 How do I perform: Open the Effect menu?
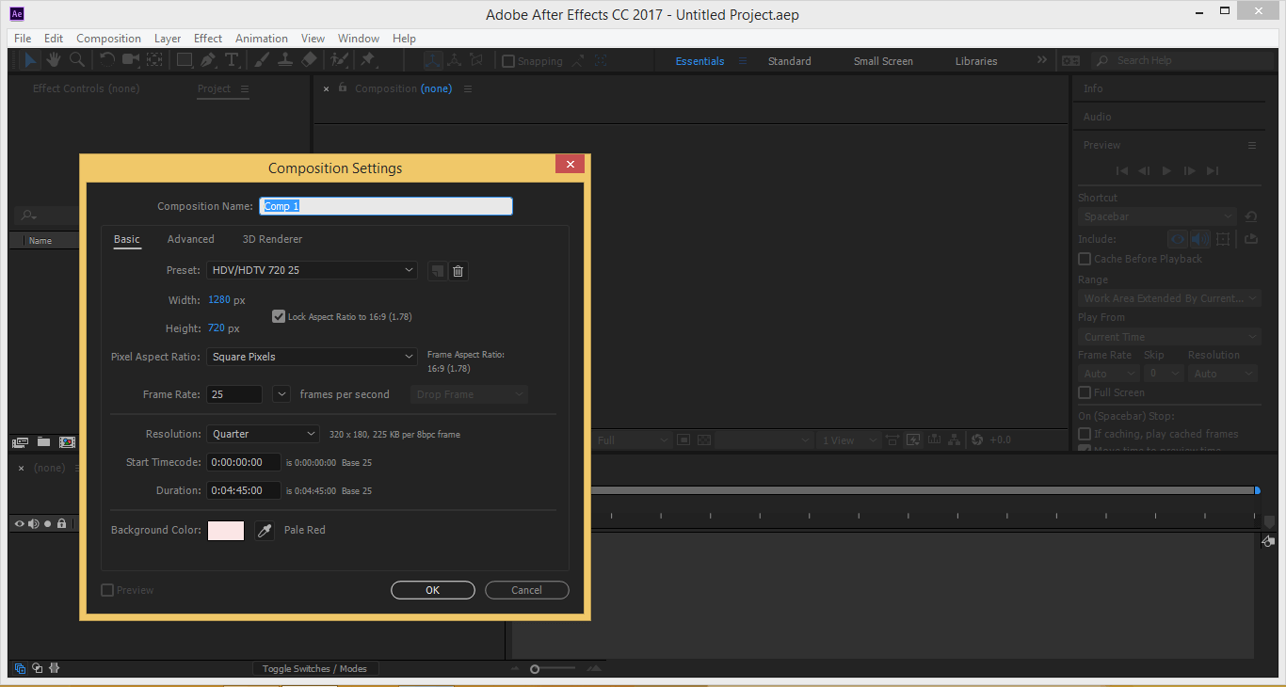[x=208, y=39]
